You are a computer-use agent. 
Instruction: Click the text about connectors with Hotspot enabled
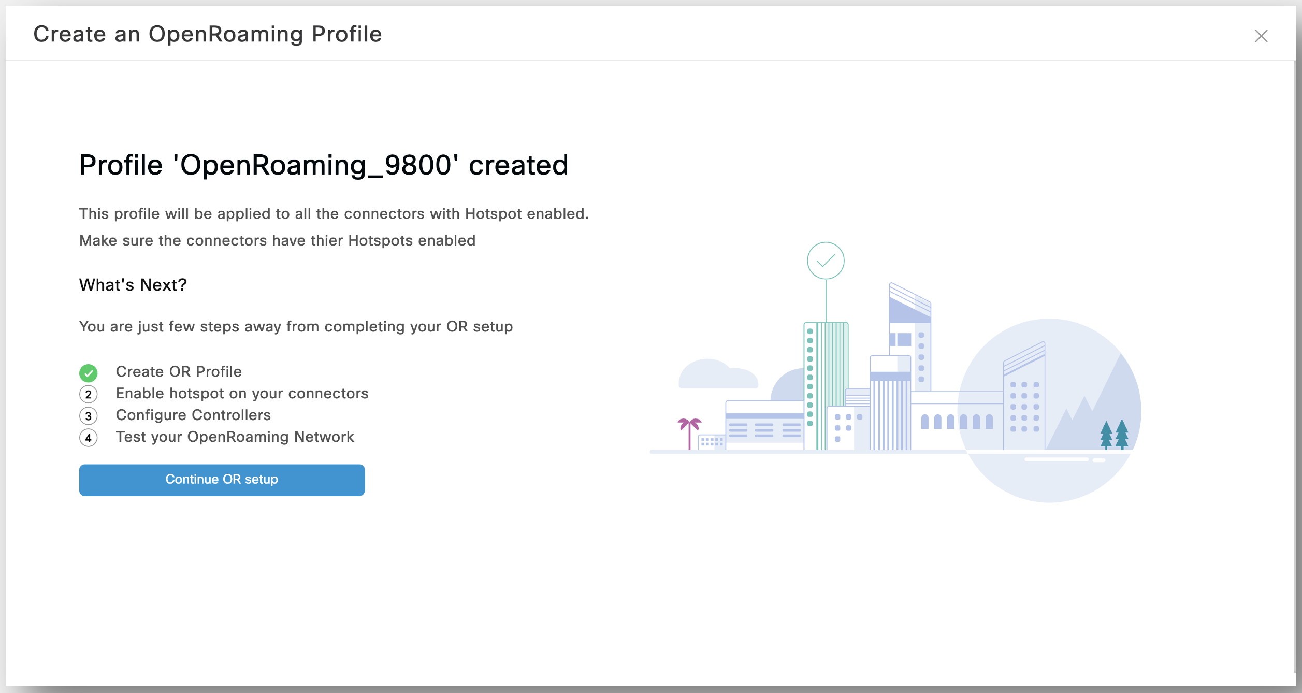tap(334, 214)
